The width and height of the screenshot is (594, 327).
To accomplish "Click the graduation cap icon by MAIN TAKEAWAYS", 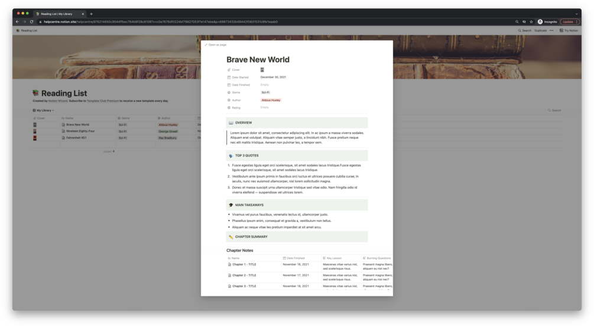I will pyautogui.click(x=231, y=205).
